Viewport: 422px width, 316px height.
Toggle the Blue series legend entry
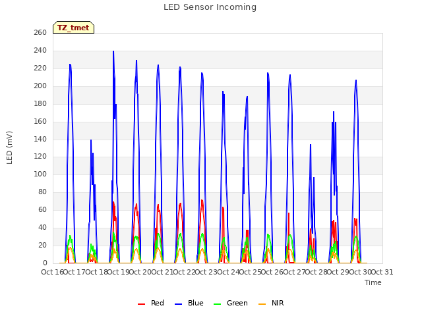click(189, 303)
